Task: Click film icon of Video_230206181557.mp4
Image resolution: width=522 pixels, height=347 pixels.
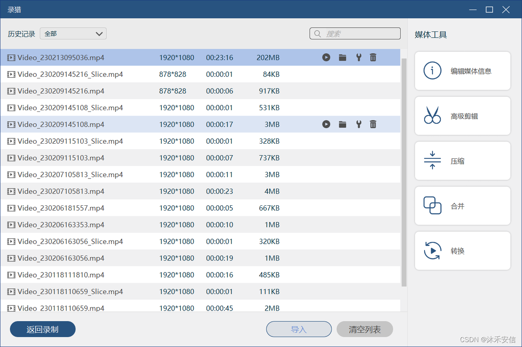Action: click(x=11, y=208)
